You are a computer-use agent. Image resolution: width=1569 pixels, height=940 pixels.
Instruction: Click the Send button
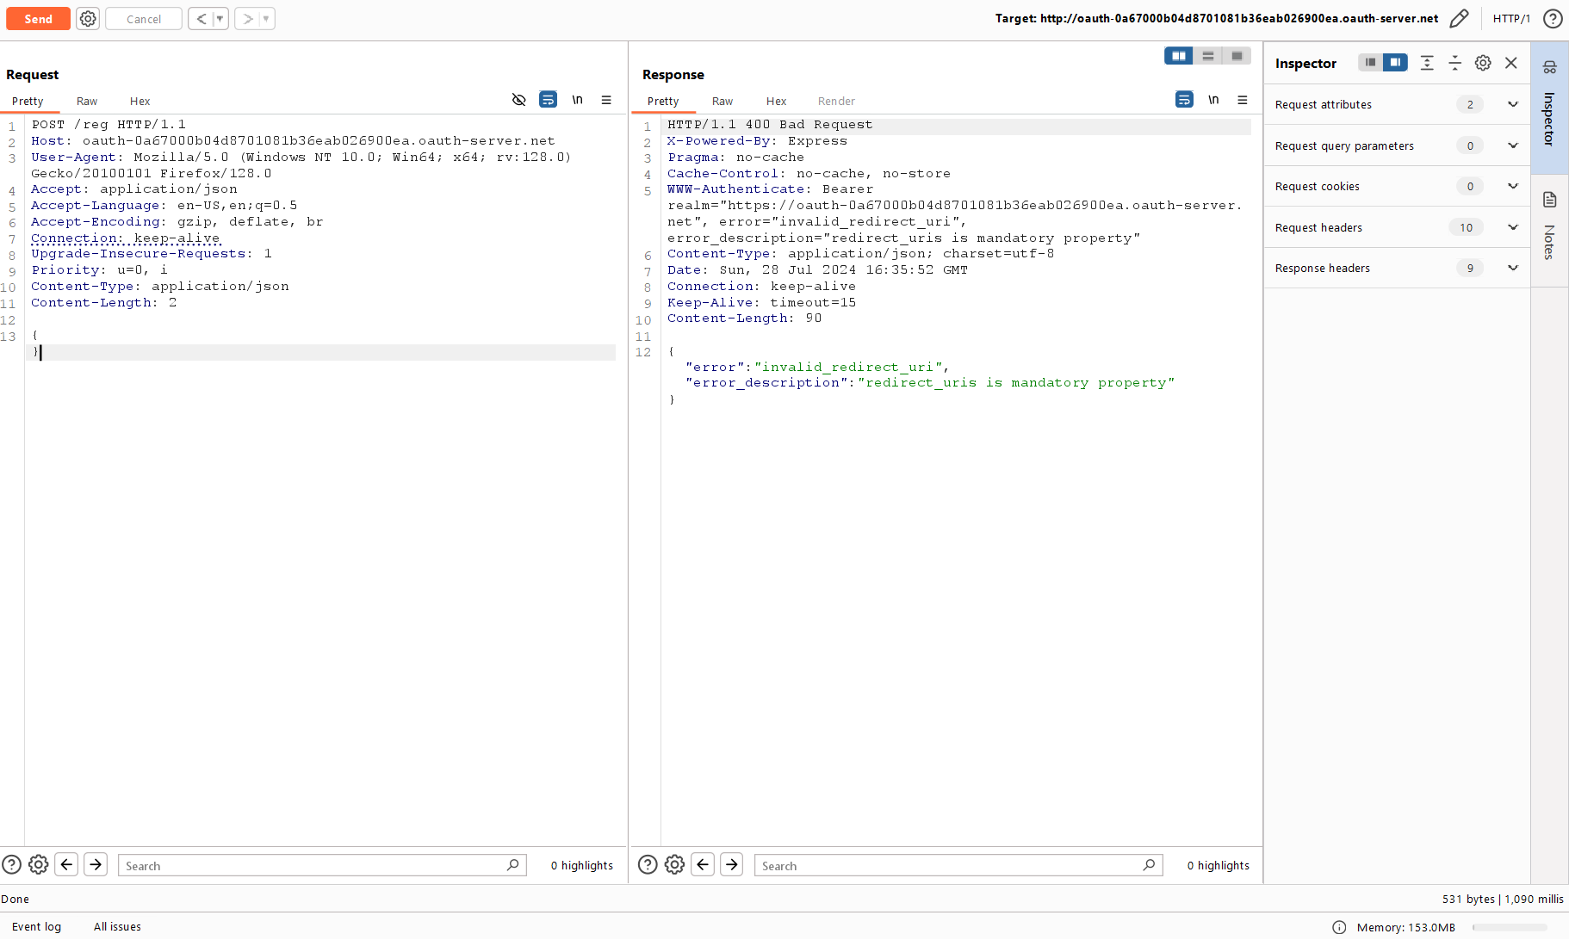(38, 19)
